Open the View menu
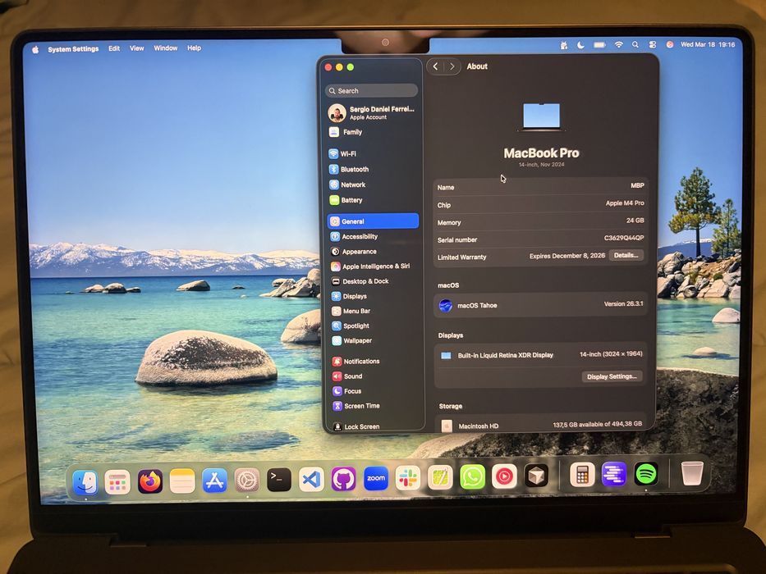This screenshot has width=766, height=574. (137, 48)
